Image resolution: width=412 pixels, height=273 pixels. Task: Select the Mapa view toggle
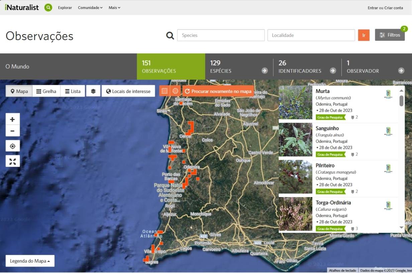pos(19,91)
